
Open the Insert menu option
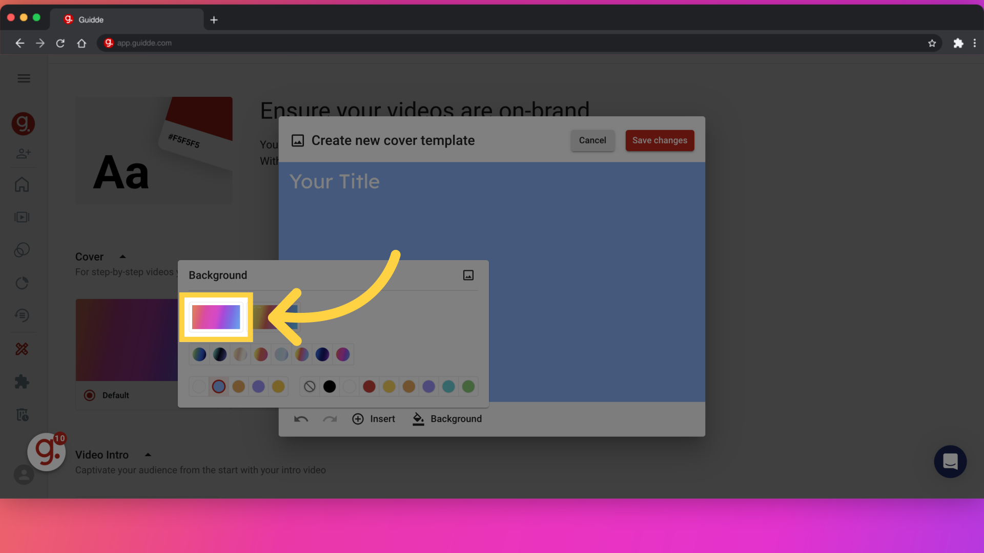tap(374, 419)
